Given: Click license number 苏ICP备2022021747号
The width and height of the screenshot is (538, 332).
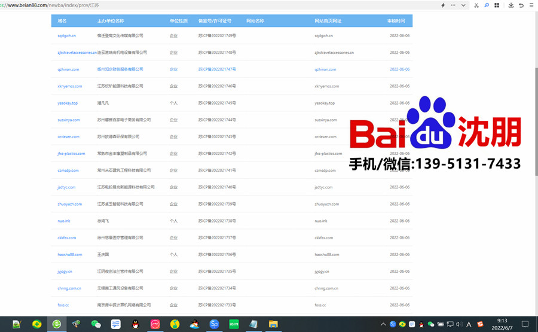Looking at the screenshot, I should click(217, 69).
